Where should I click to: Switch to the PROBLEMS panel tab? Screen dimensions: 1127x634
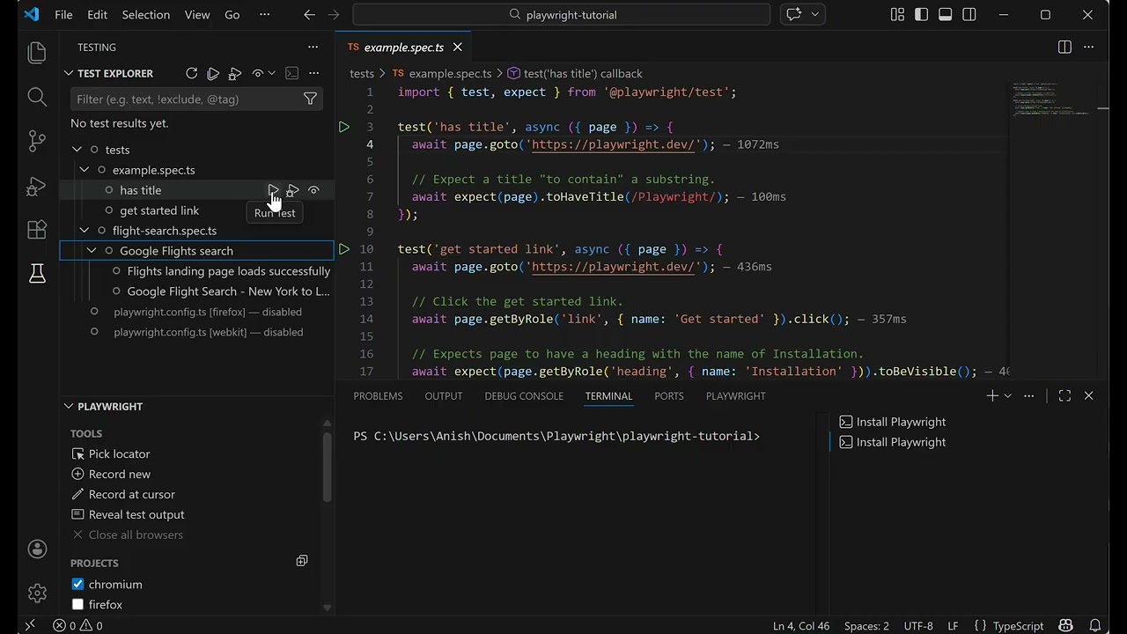[378, 396]
